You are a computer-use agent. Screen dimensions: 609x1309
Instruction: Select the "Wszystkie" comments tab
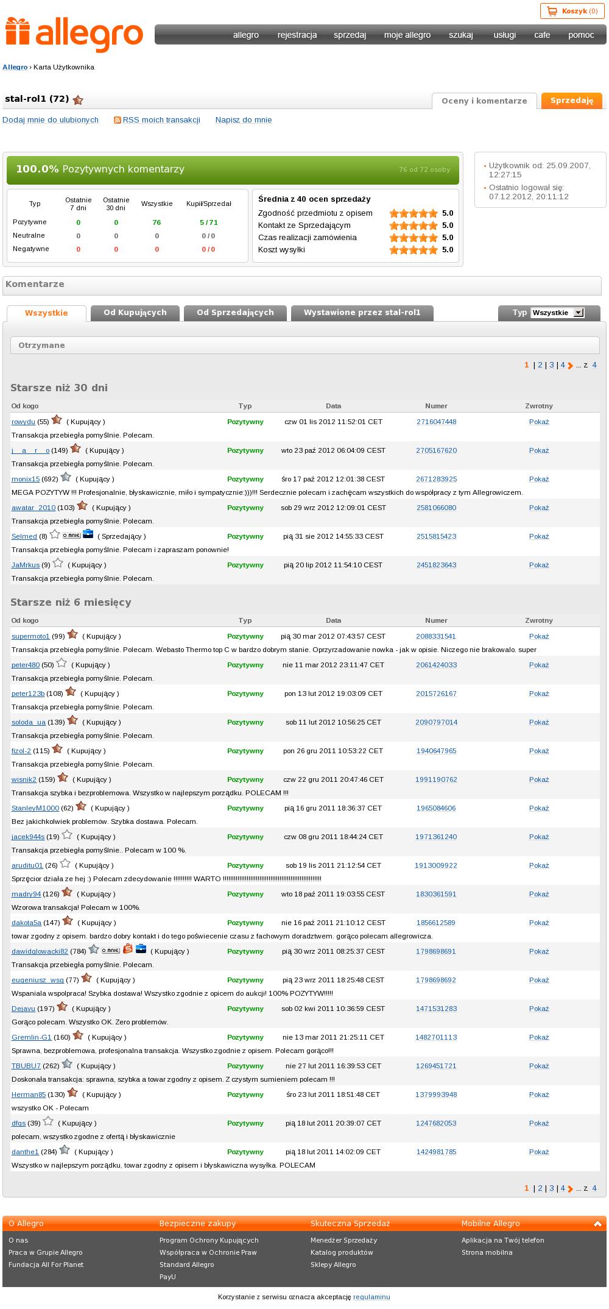pyautogui.click(x=46, y=313)
